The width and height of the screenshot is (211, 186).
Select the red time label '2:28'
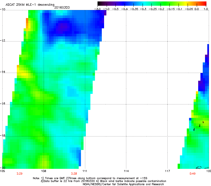point(74,174)
